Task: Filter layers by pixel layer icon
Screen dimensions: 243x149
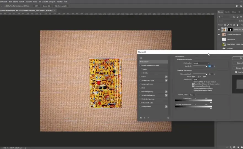Action: click(234, 17)
